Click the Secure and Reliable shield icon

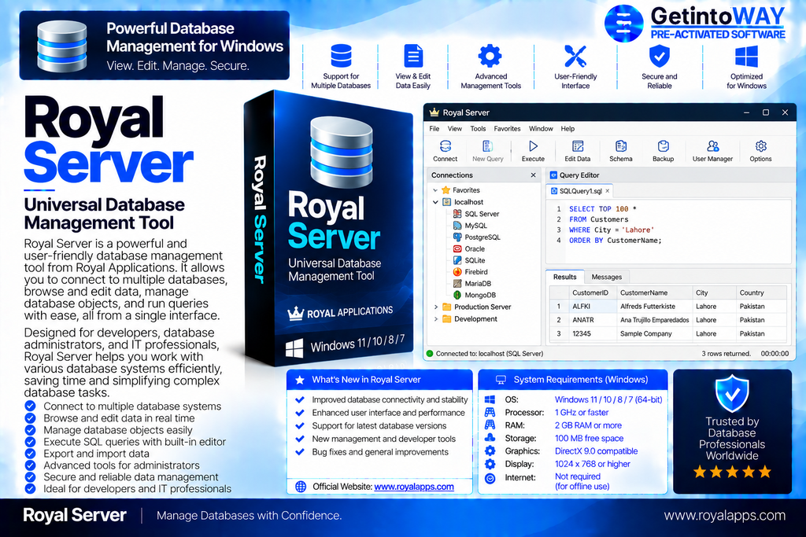660,56
